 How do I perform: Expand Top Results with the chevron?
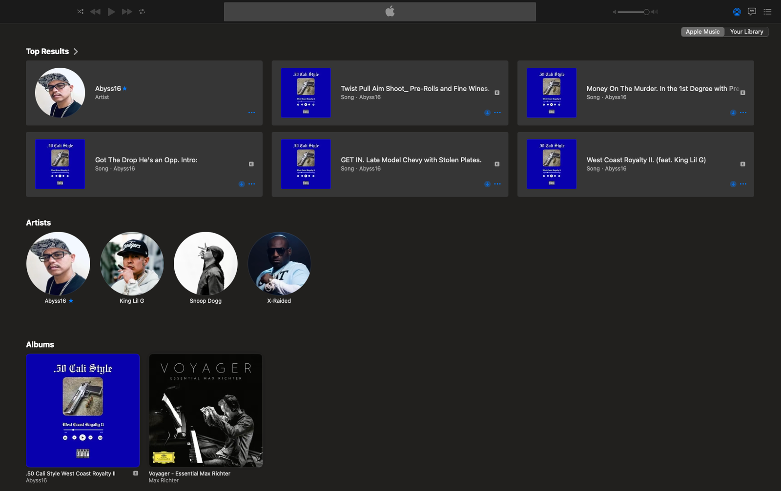(x=76, y=52)
